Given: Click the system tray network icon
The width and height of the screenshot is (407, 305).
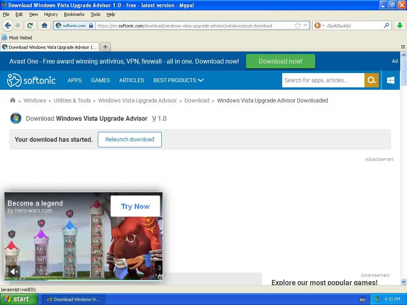Looking at the screenshot, I should (x=377, y=299).
